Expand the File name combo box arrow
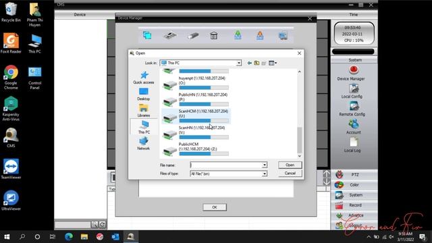Image resolution: width=432 pixels, height=243 pixels. click(x=264, y=165)
